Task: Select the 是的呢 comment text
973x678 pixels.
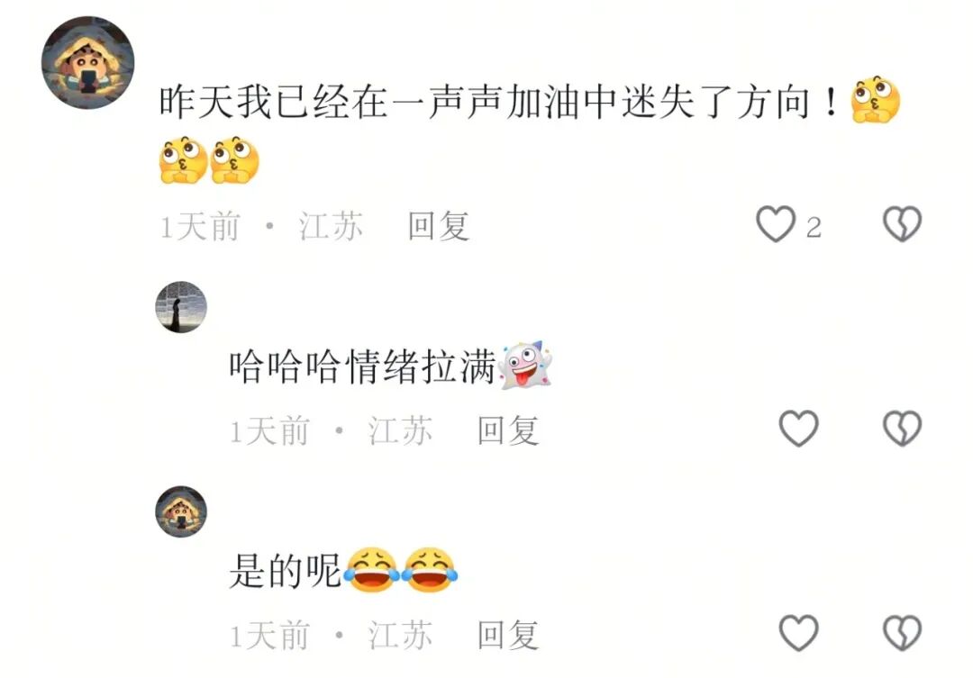Action: 286,572
